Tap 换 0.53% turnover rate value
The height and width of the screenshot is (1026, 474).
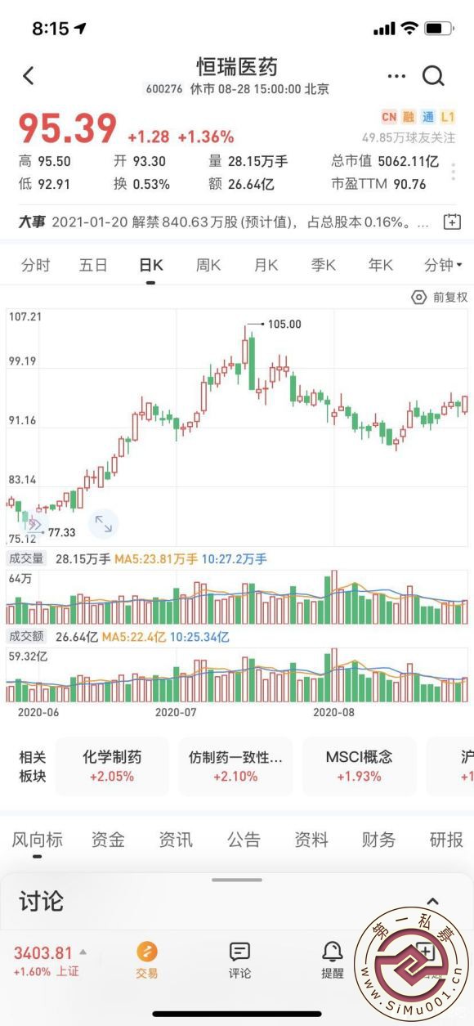(x=141, y=184)
